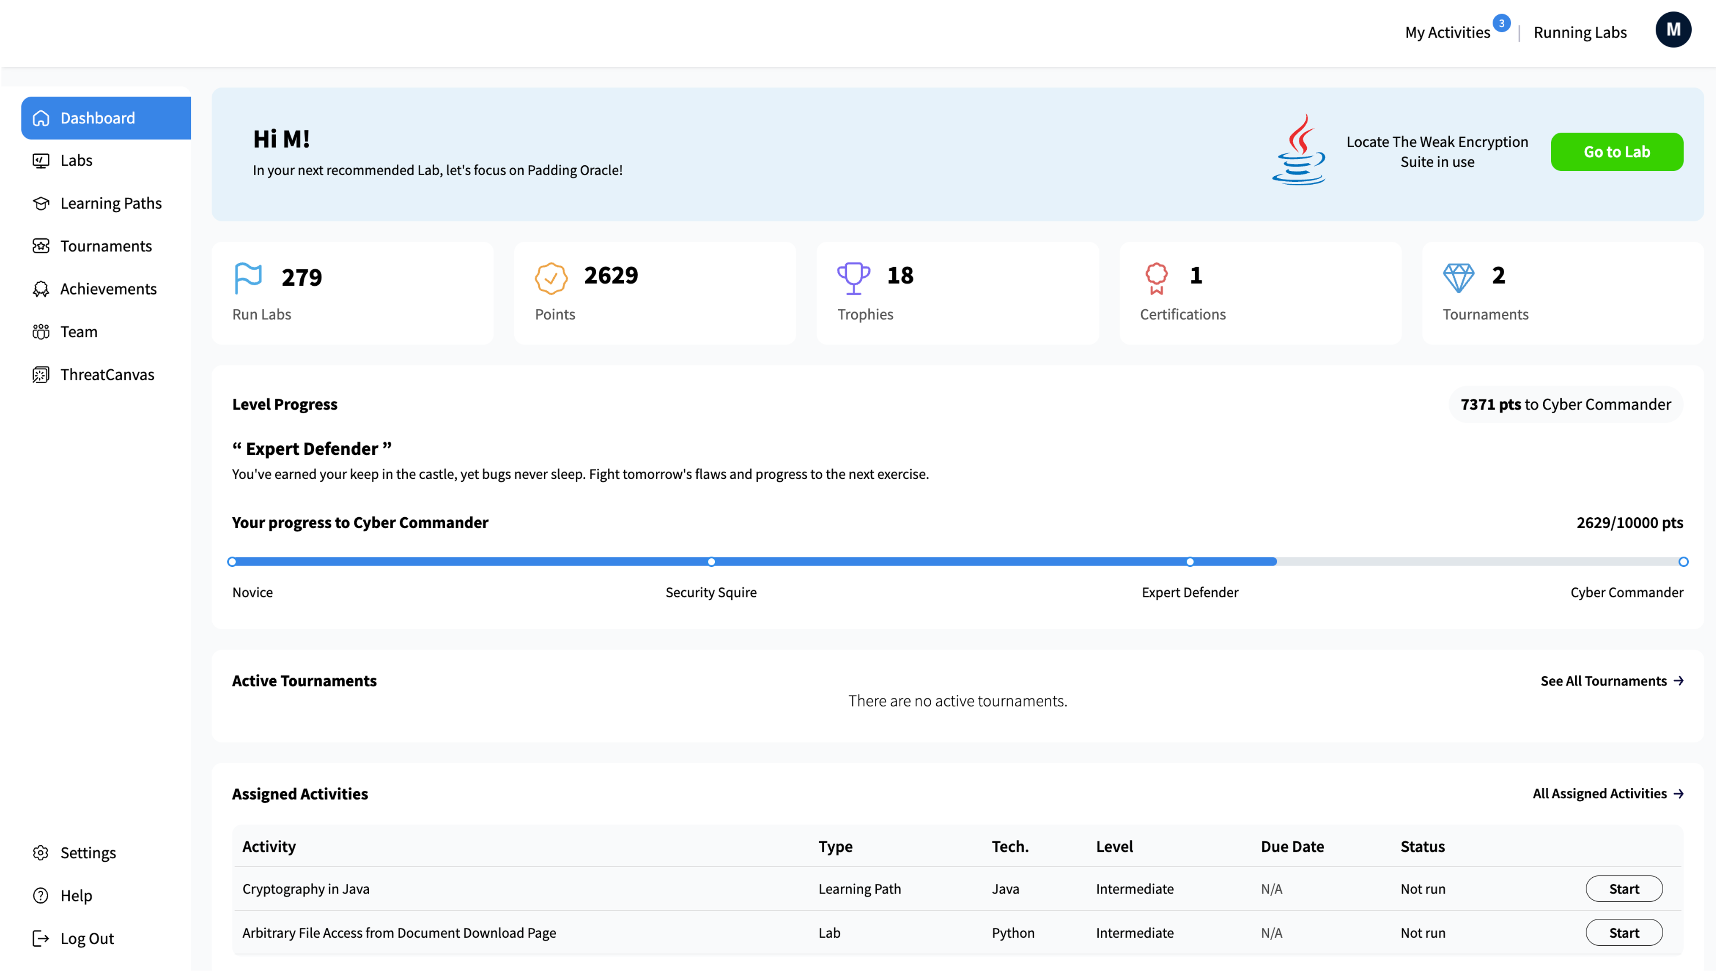Click the Level column header
Viewport: 1717px width, 972px height.
pyautogui.click(x=1114, y=846)
